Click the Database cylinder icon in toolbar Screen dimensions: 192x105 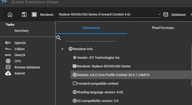[x=166, y=14]
